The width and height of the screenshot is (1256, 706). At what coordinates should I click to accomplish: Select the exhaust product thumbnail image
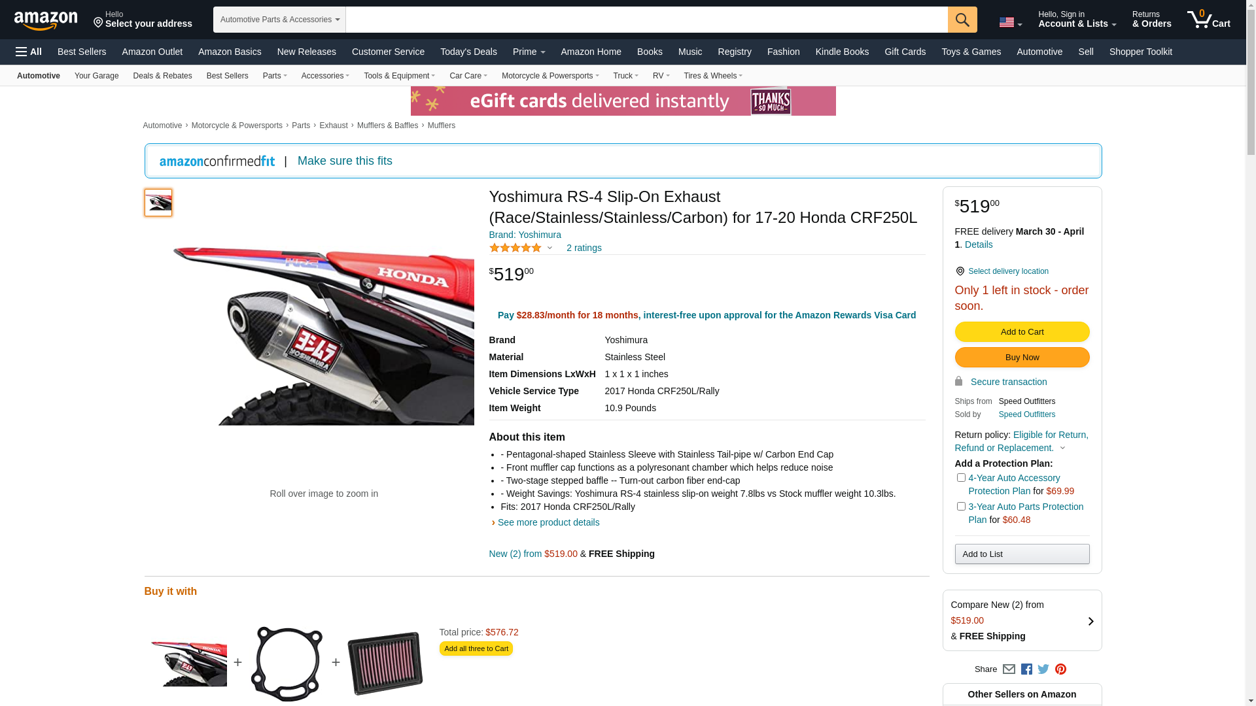(158, 203)
